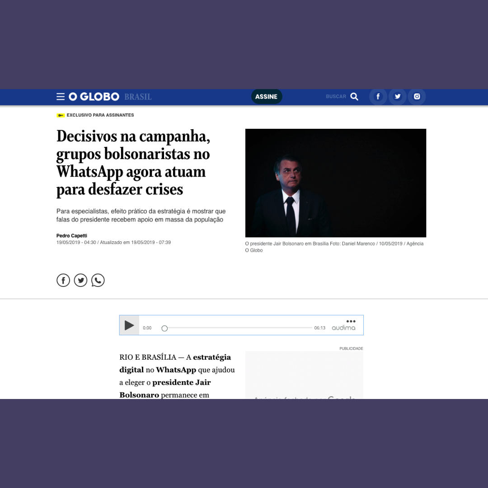Share the article via WhatsApp
The width and height of the screenshot is (488, 488).
pyautogui.click(x=98, y=280)
